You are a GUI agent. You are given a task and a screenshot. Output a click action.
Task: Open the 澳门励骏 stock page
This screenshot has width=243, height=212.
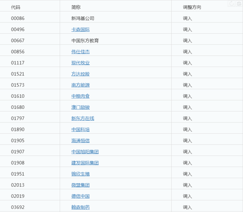click(x=80, y=107)
